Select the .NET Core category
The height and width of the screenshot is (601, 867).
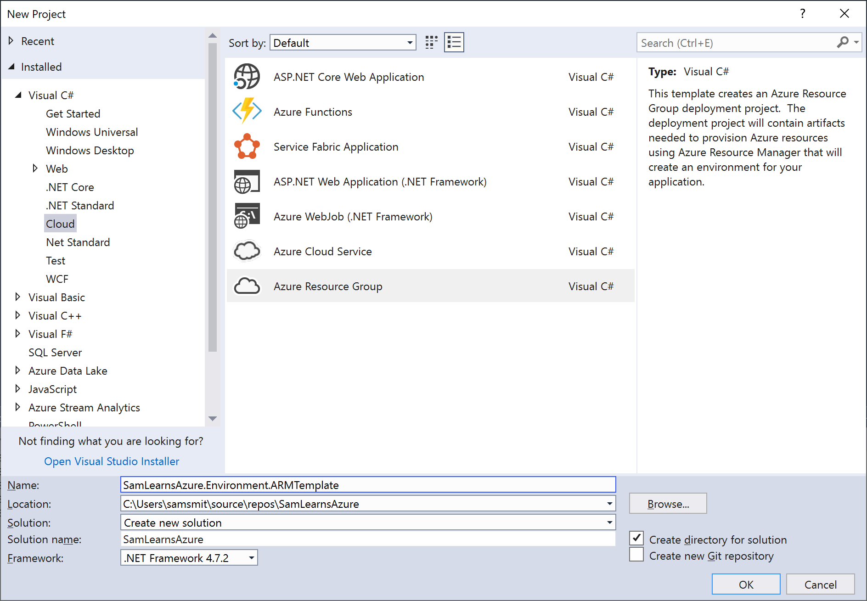pyautogui.click(x=70, y=187)
